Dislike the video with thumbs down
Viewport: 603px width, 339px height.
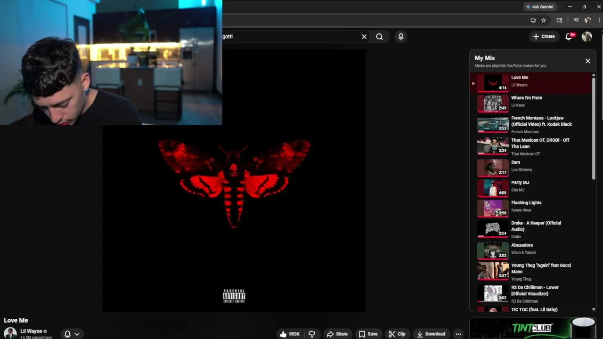pos(312,334)
